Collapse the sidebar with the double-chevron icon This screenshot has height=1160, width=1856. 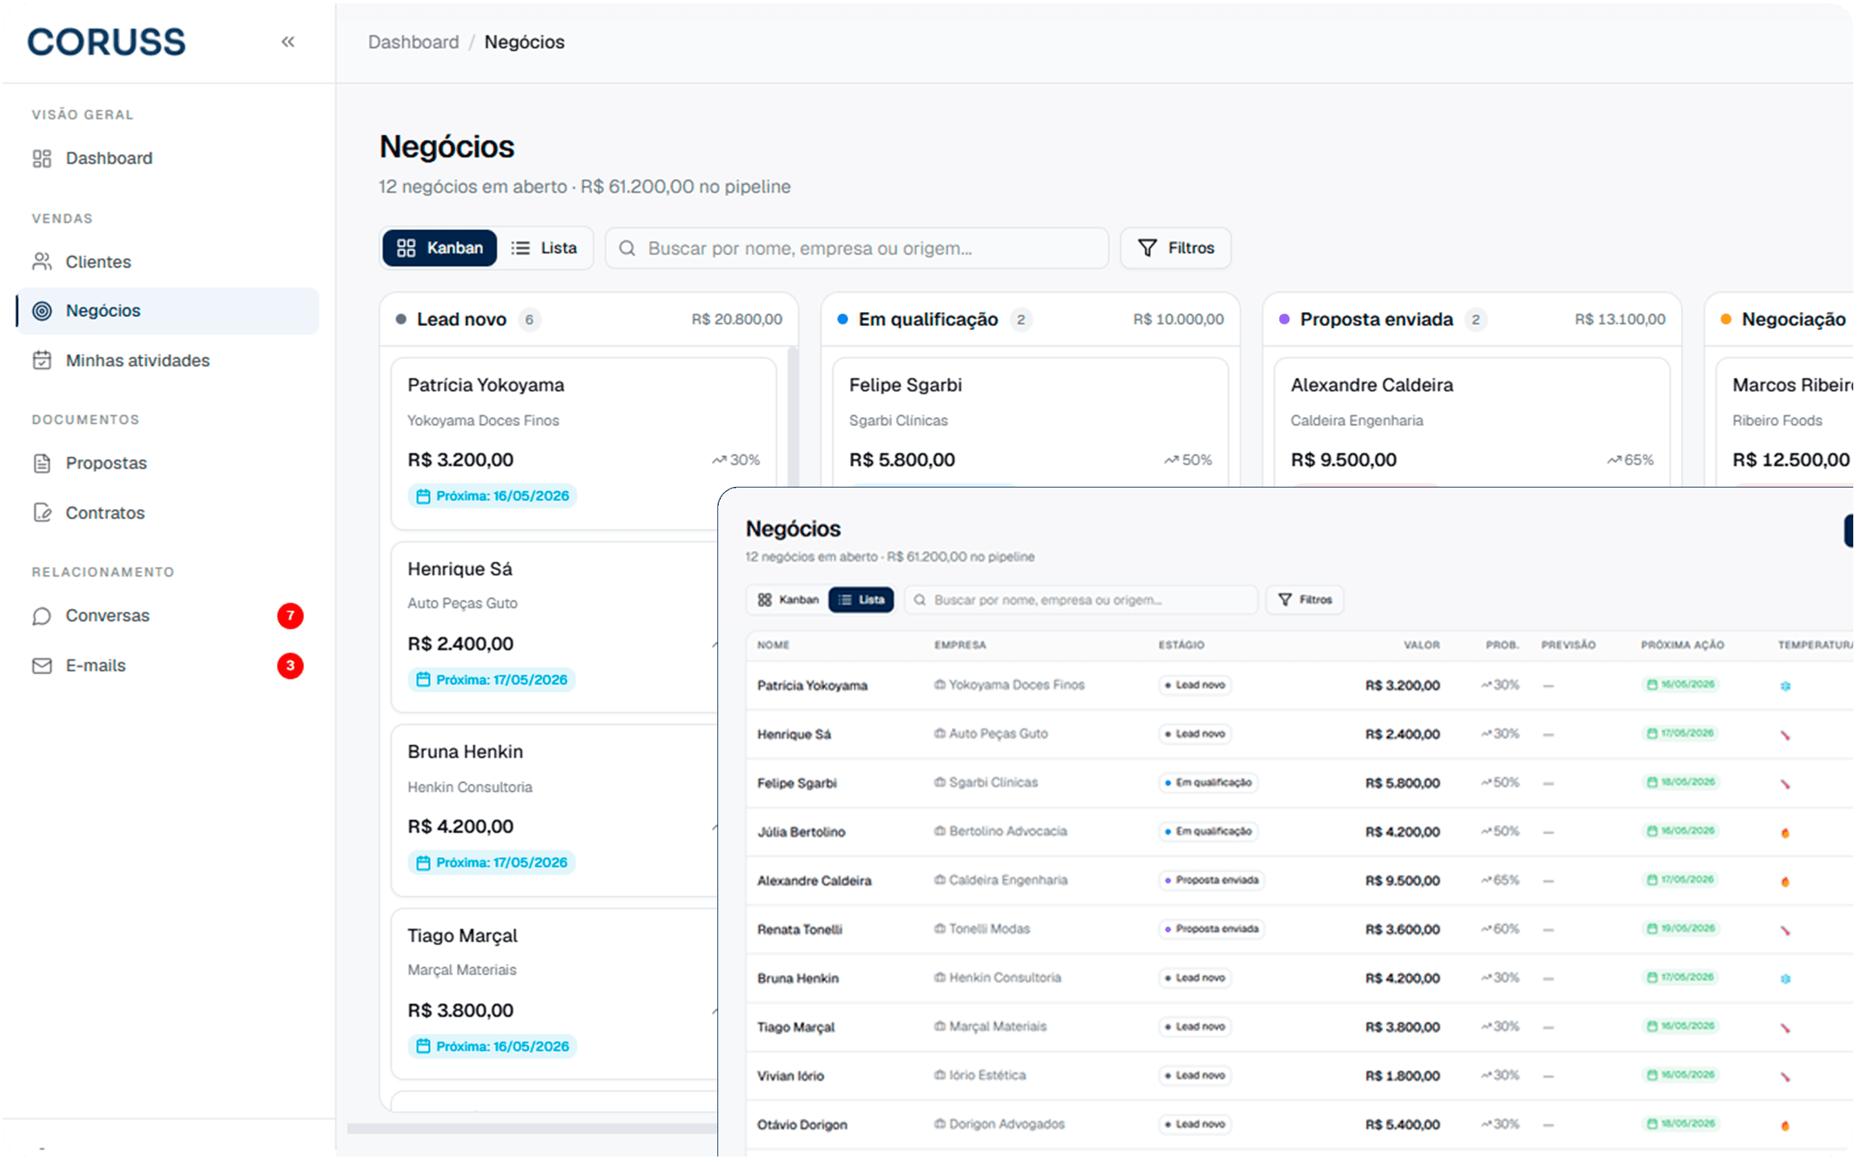coord(288,42)
